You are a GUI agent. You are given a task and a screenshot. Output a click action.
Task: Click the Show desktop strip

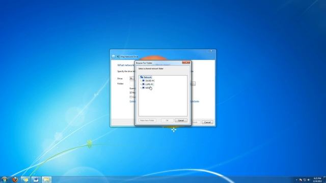pos(325,179)
